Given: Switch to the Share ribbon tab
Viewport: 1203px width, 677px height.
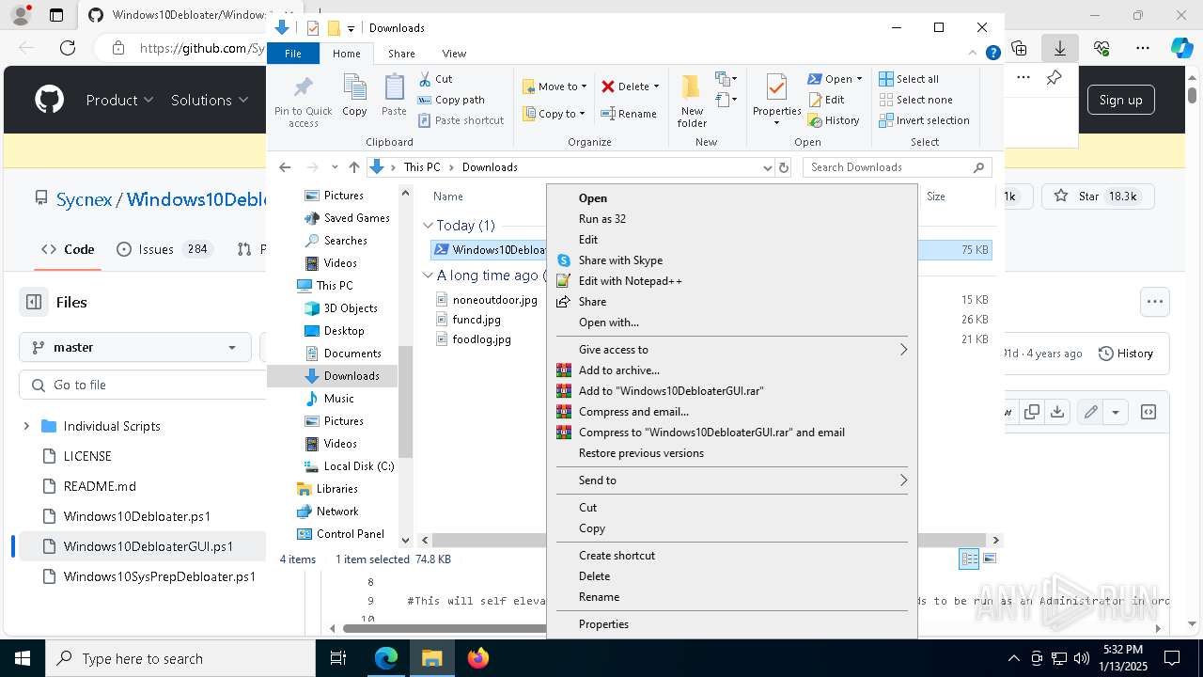Looking at the screenshot, I should click(x=401, y=54).
